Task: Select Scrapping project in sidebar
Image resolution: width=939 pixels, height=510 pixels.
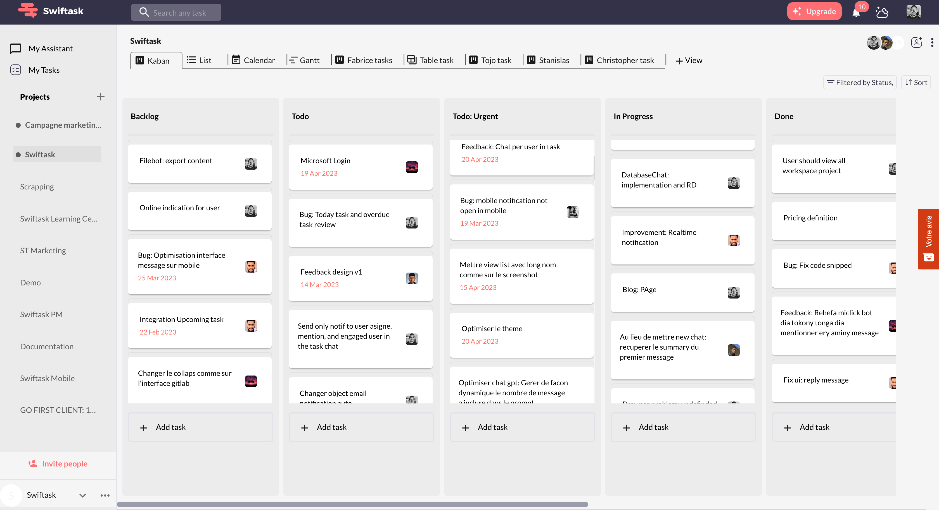Action: (x=37, y=186)
